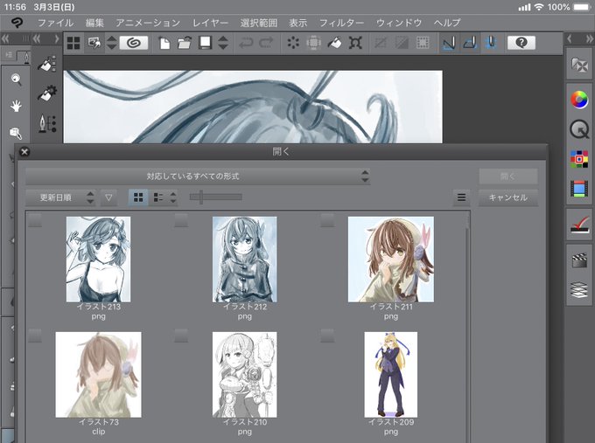
Task: Open the ファイル menu
Action: 55,23
